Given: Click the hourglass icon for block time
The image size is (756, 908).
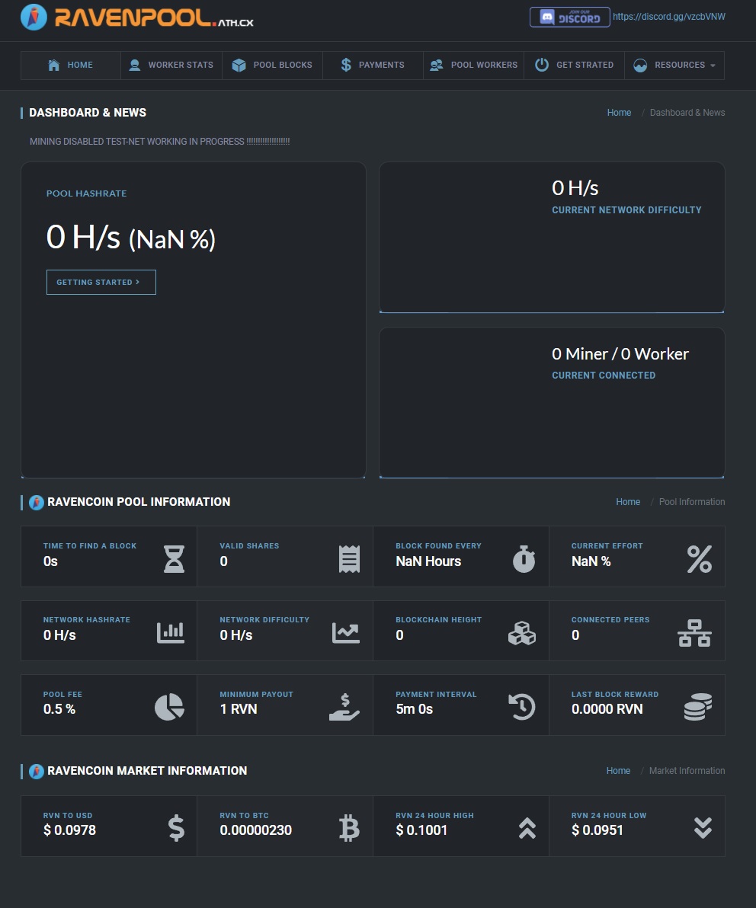Looking at the screenshot, I should click(x=175, y=559).
